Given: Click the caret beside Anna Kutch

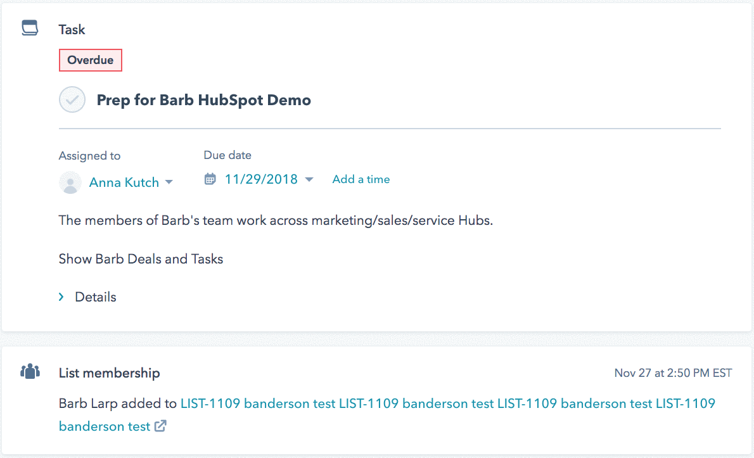Looking at the screenshot, I should point(169,182).
